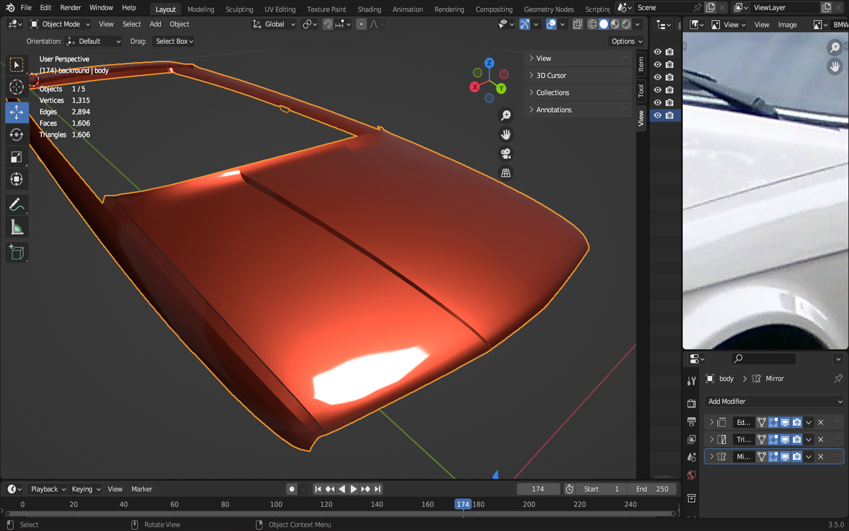
Task: Expand the Collections panel
Action: tap(552, 93)
